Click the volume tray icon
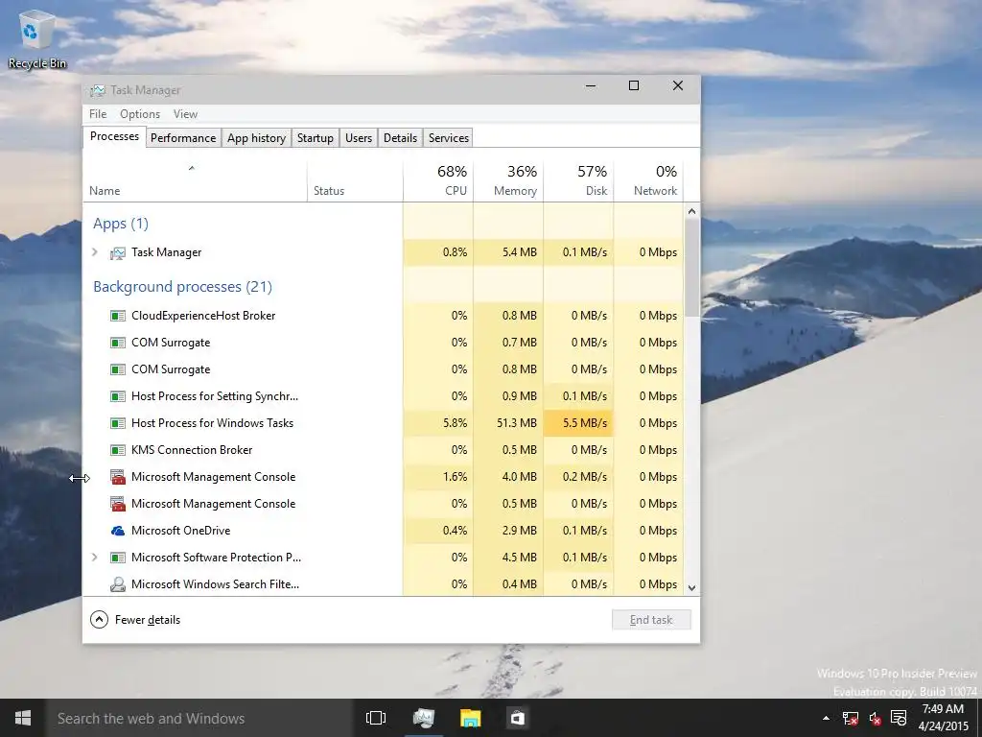Viewport: 982px width, 737px height. pos(875,718)
